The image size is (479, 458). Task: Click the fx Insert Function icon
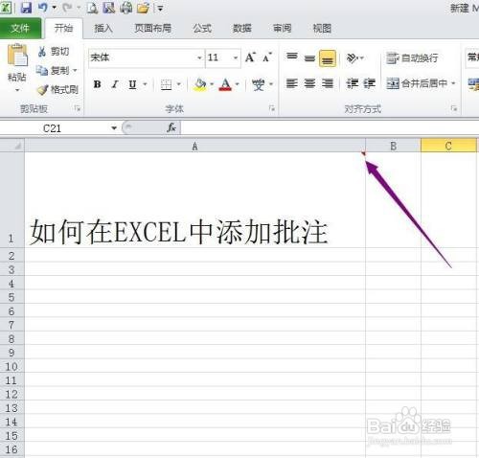(x=171, y=127)
